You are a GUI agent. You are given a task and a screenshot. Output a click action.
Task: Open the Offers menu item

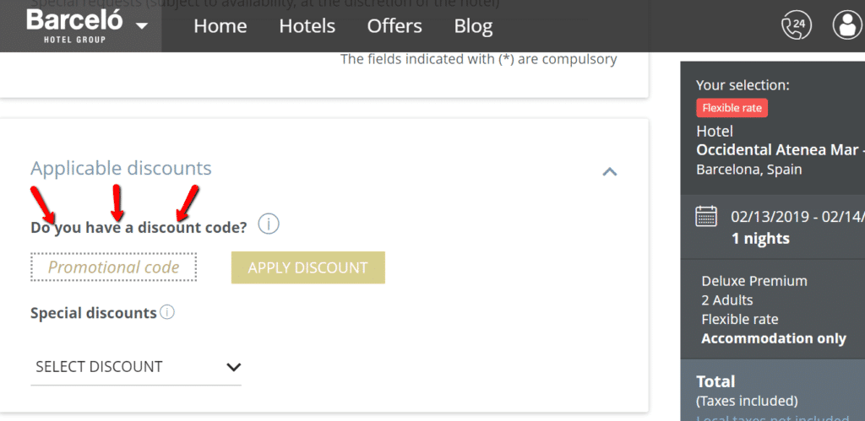point(394,26)
